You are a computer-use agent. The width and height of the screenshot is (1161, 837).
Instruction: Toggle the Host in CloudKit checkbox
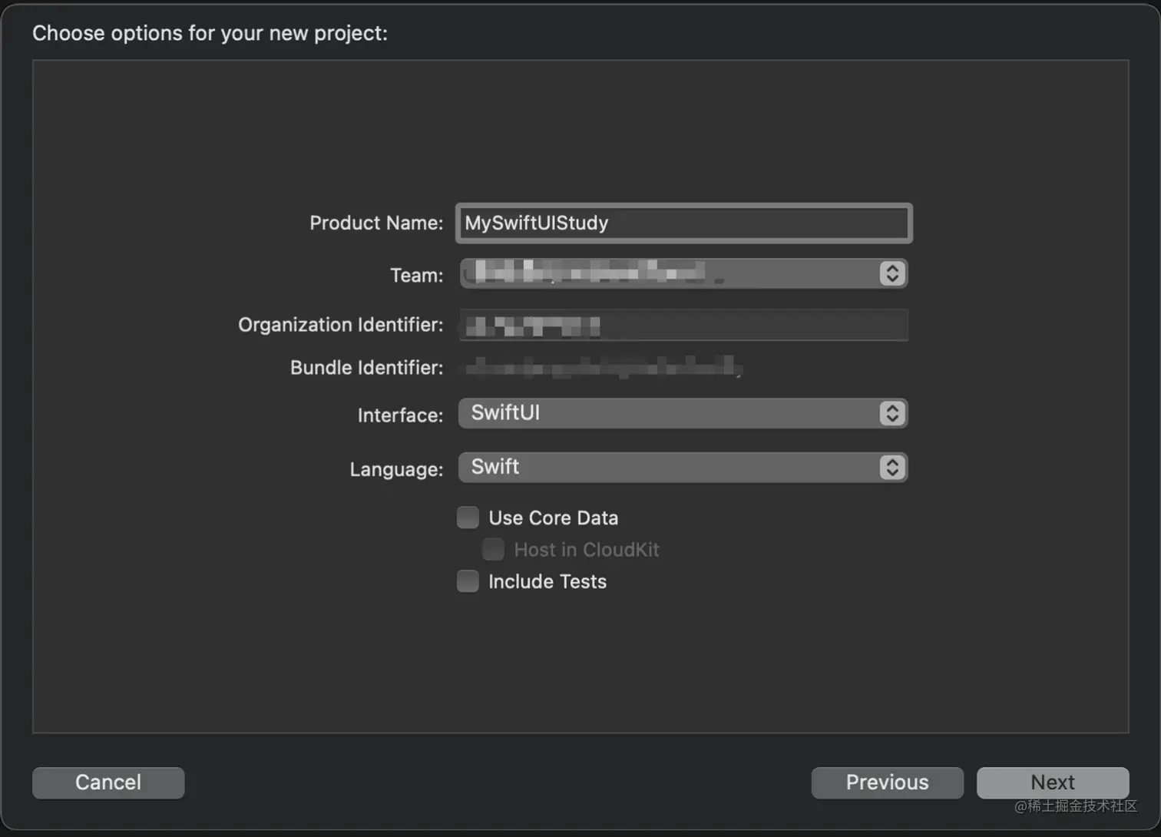click(493, 550)
